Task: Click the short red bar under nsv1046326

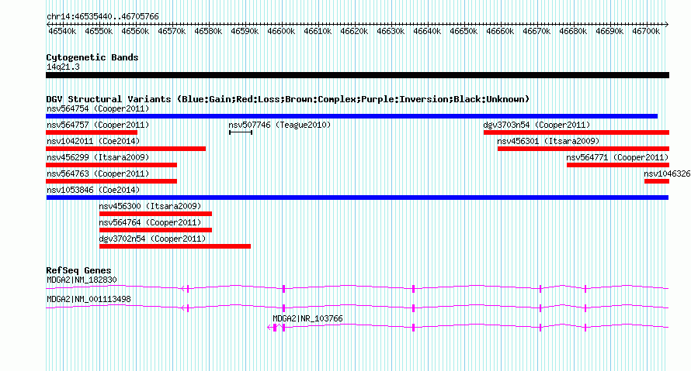Action: [657, 181]
